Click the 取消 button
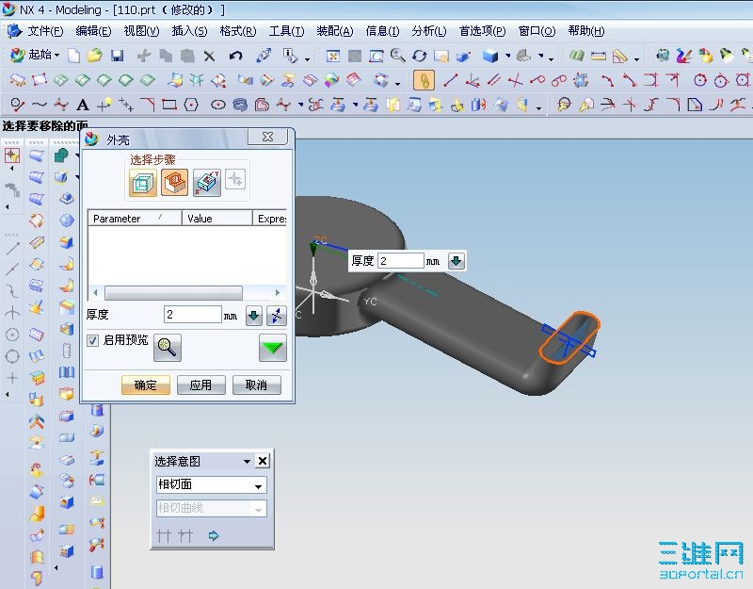This screenshot has height=589, width=753. (256, 385)
